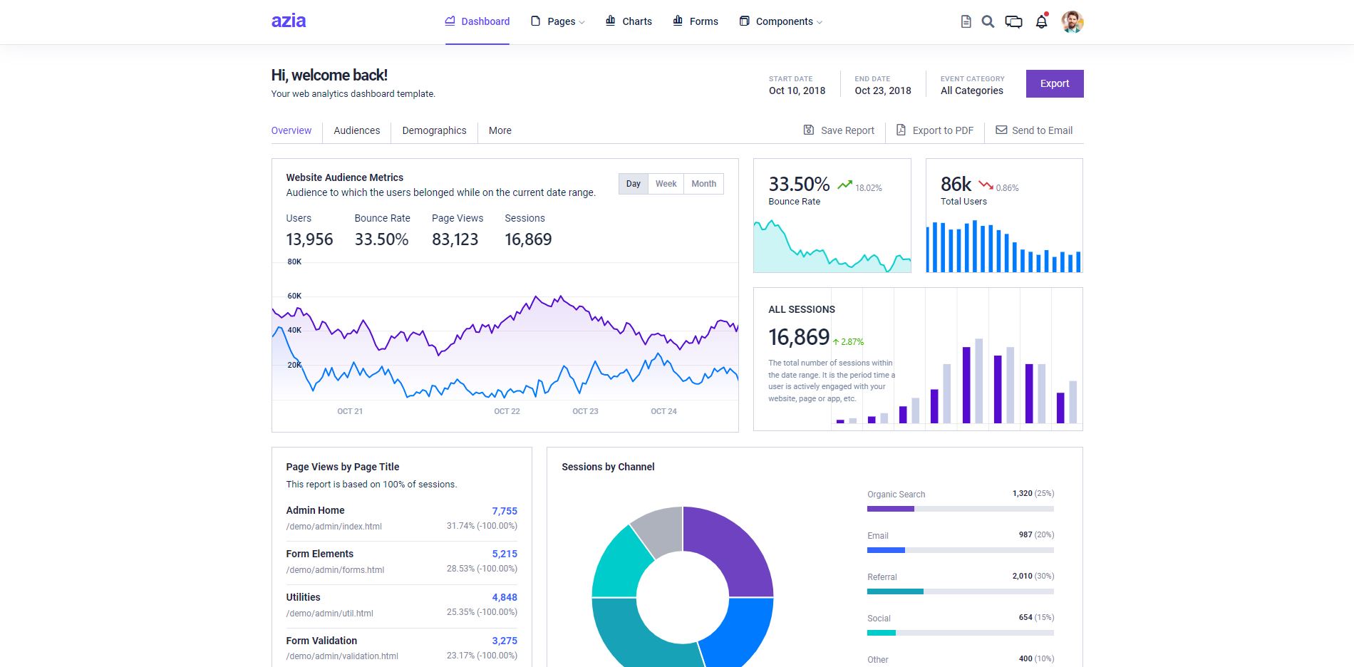Click the Send to Email envelope icon

[1001, 130]
